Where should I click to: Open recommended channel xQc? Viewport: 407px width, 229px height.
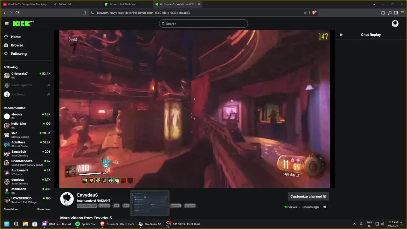27,135
